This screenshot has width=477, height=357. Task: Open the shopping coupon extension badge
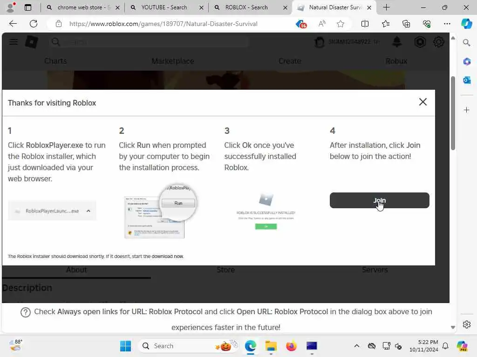(301, 24)
